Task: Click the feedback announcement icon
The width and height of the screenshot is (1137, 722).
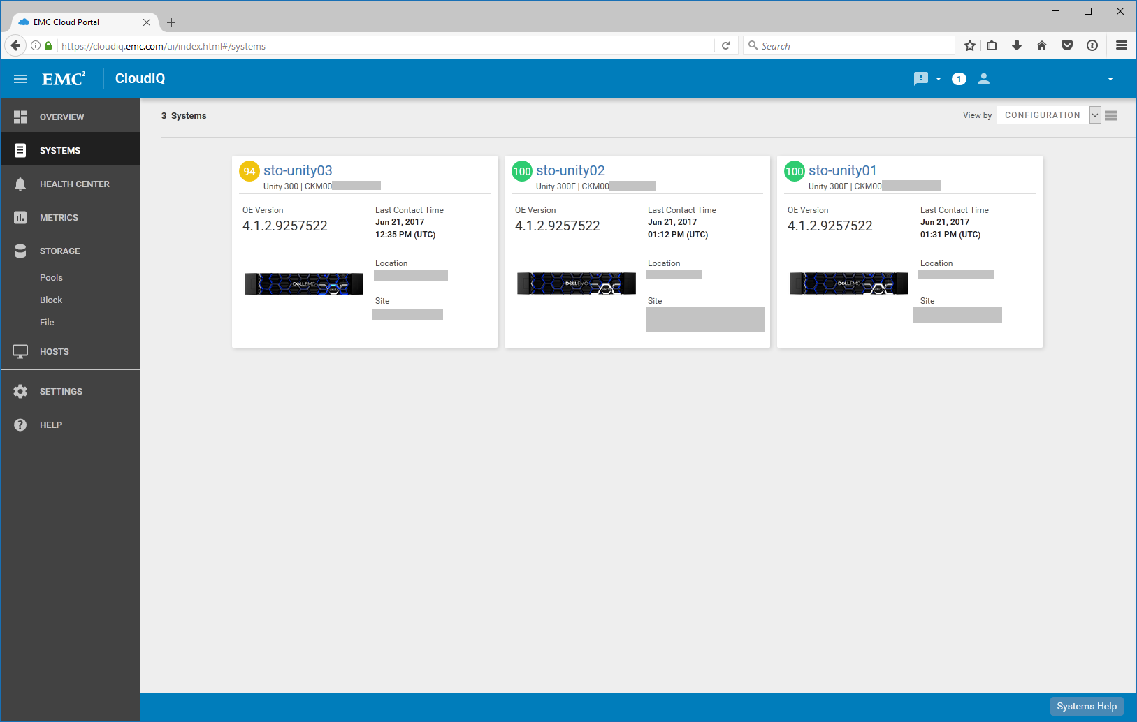Action: click(920, 79)
